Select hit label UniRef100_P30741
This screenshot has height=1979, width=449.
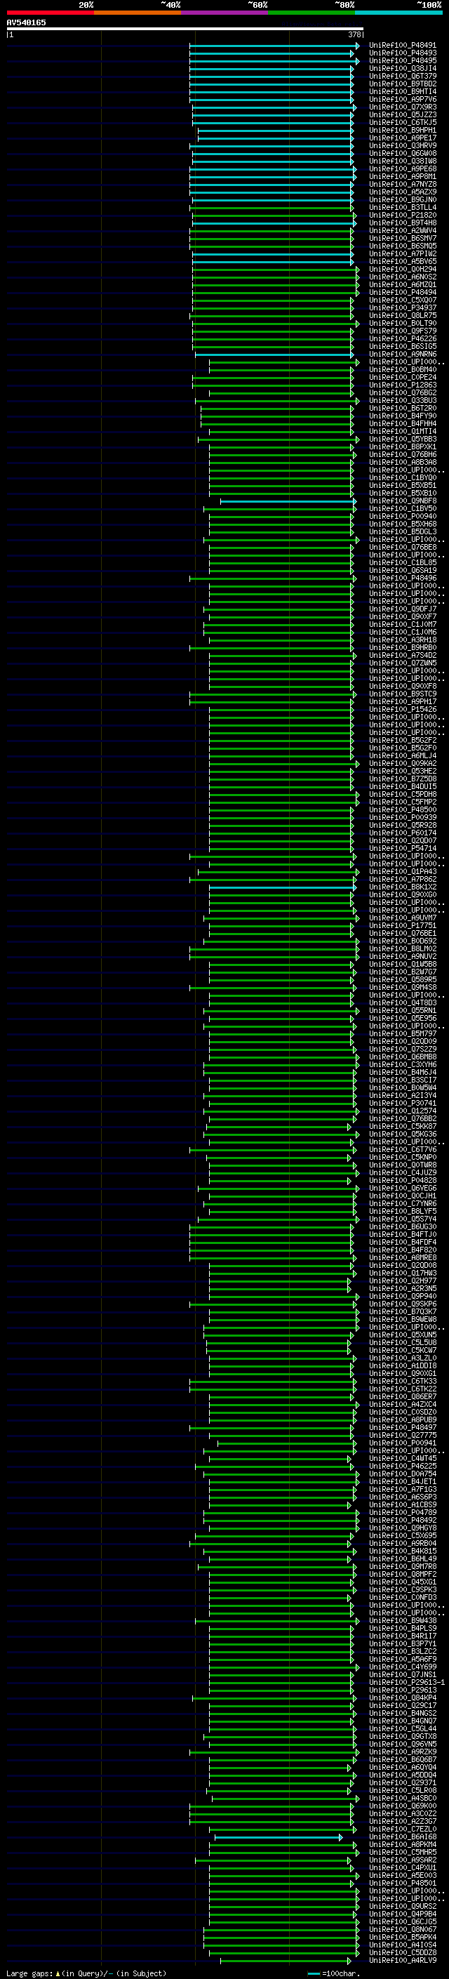pyautogui.click(x=403, y=1103)
